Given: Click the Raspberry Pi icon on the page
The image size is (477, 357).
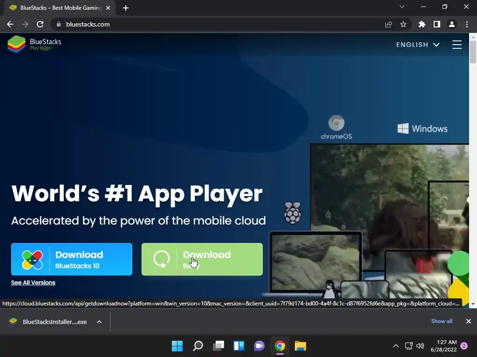Looking at the screenshot, I should point(293,213).
